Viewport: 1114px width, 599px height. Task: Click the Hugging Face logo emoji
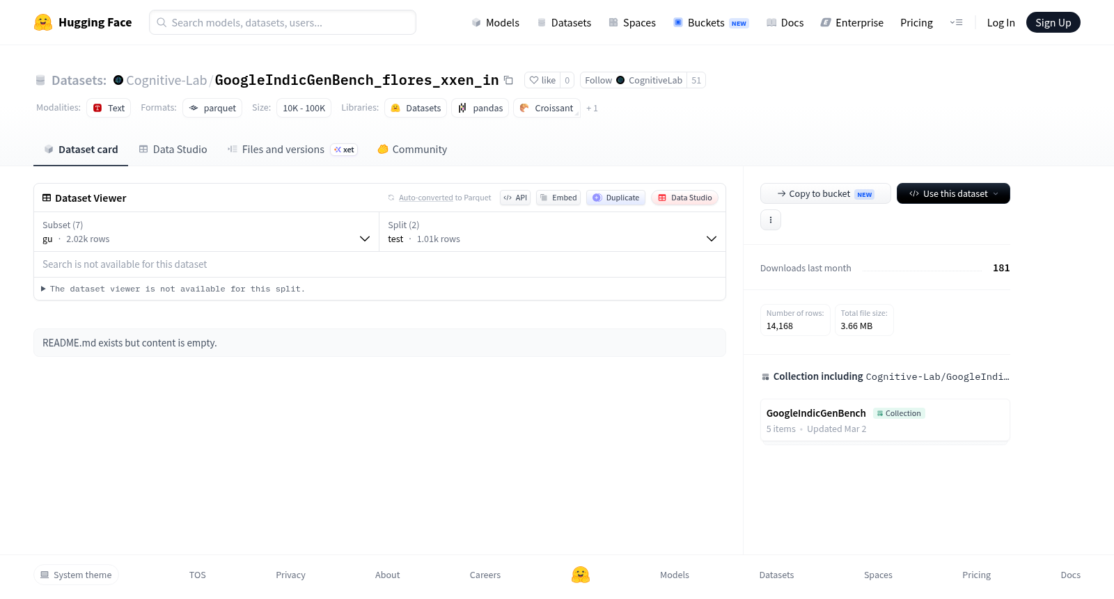(x=43, y=22)
